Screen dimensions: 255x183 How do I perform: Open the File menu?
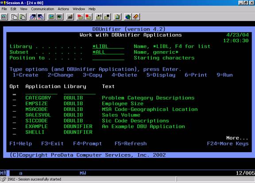point(4,9)
